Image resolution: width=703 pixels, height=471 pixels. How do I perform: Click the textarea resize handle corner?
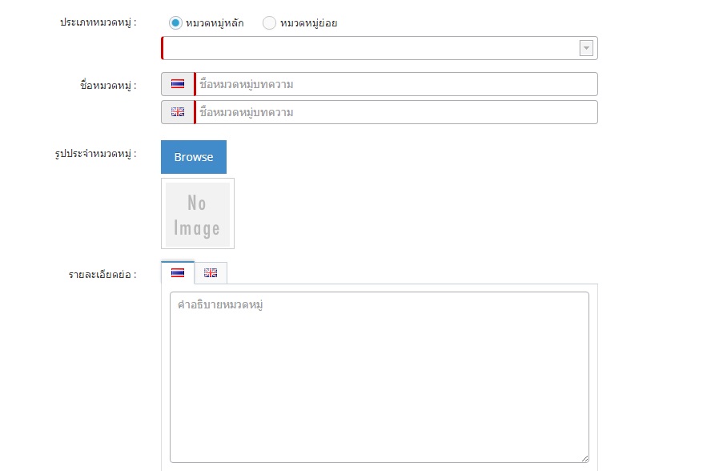tap(584, 458)
